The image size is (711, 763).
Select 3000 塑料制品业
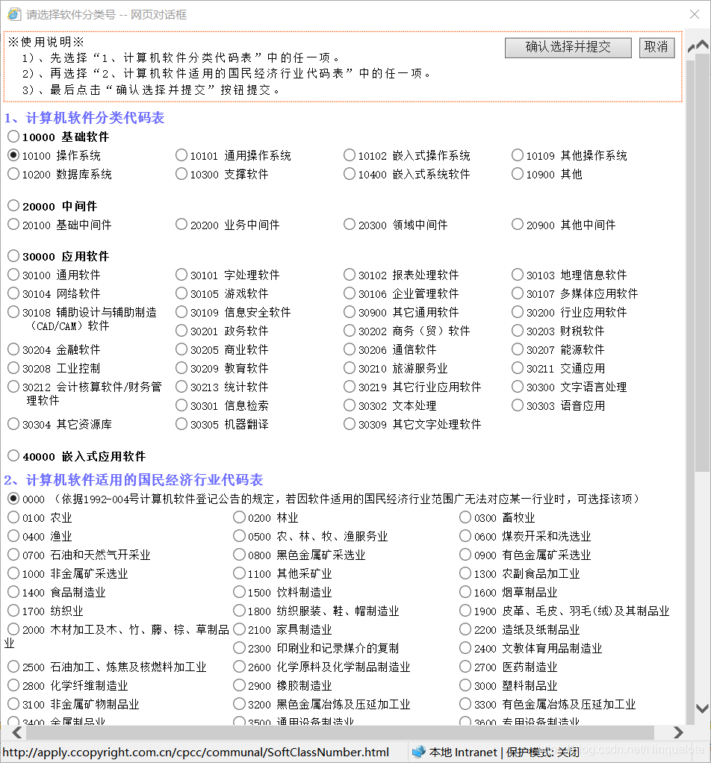pos(465,685)
